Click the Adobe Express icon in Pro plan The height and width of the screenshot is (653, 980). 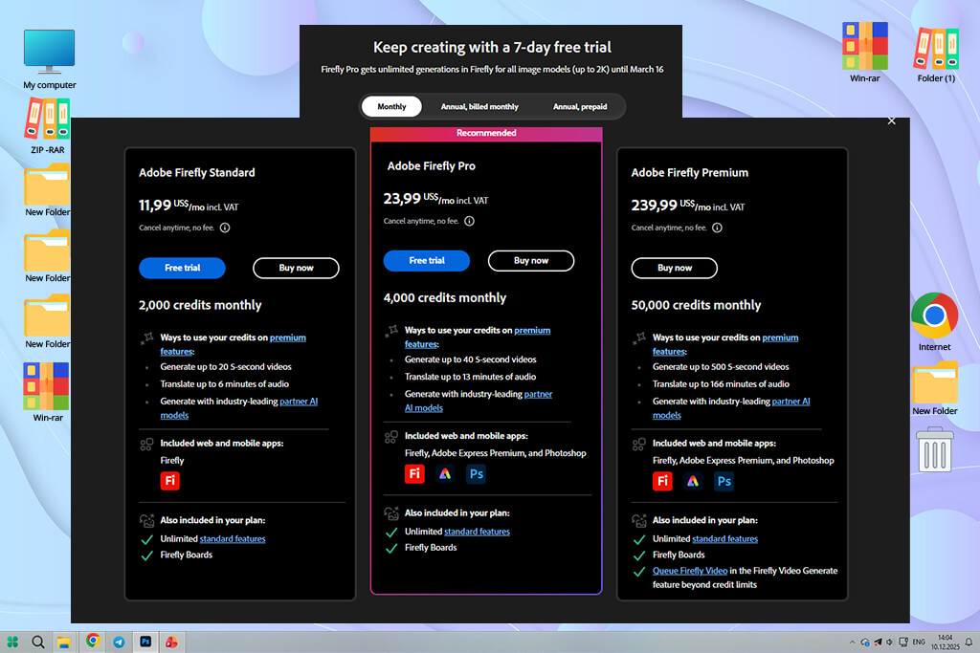(x=445, y=474)
